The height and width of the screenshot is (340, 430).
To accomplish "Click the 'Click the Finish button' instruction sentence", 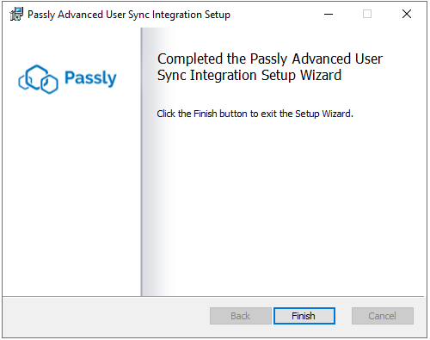I will [x=255, y=114].
